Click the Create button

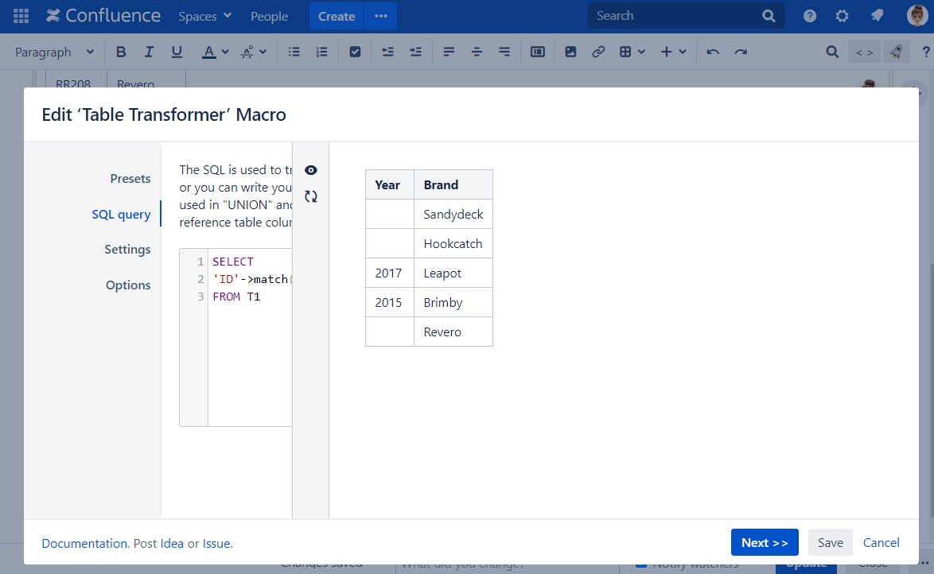coord(337,16)
